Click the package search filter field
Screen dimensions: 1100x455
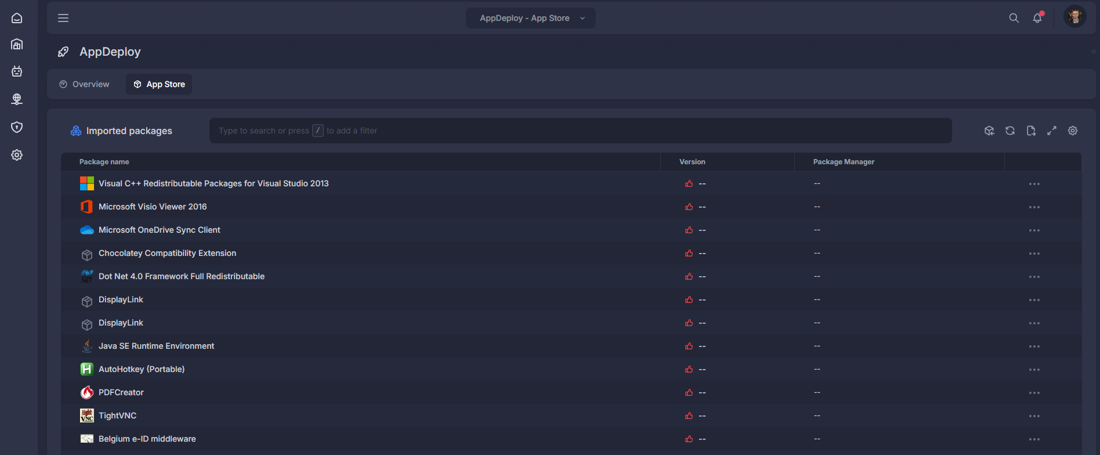pyautogui.click(x=580, y=131)
